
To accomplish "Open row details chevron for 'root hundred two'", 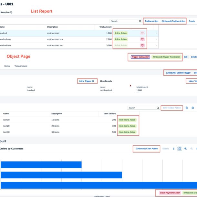I will coord(156,45).
